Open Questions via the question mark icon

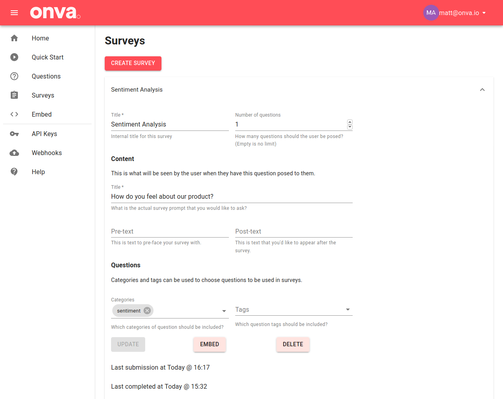click(14, 76)
